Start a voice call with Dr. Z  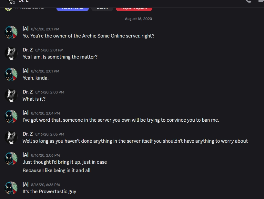pyautogui.click(x=248, y=1)
